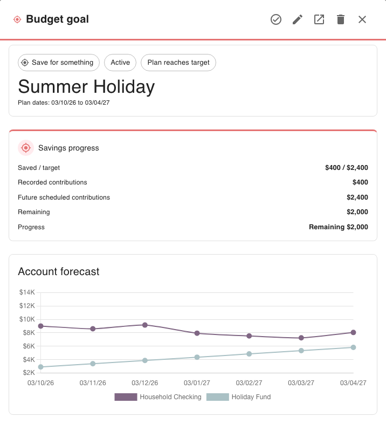Click the Recorded contributions $400 value
This screenshot has width=386, height=424.
pyautogui.click(x=360, y=182)
